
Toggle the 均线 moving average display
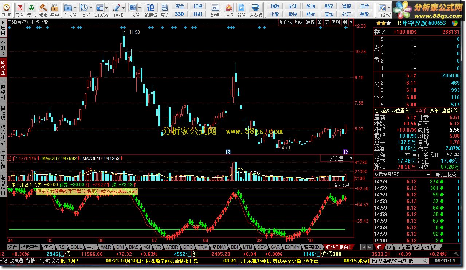(x=299, y=22)
